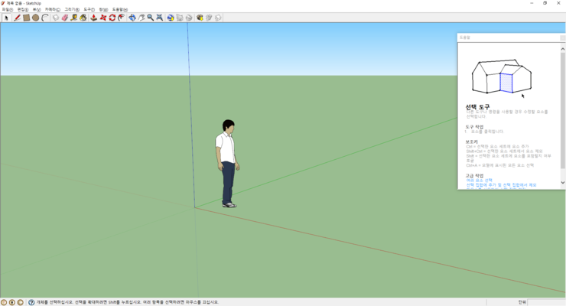This screenshot has height=306, width=566.
Task: Click the Instructor scrollbar up arrow
Action: (x=563, y=49)
